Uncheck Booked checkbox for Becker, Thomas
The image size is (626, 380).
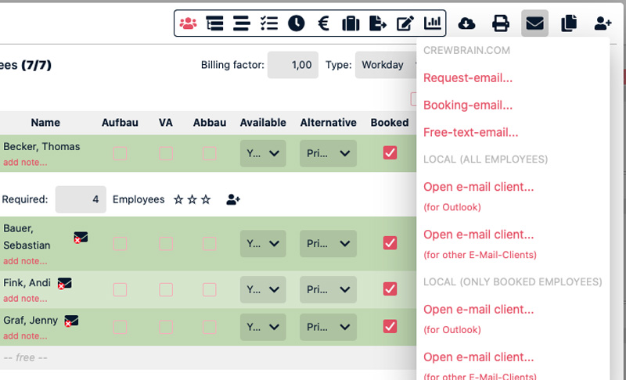tap(390, 153)
